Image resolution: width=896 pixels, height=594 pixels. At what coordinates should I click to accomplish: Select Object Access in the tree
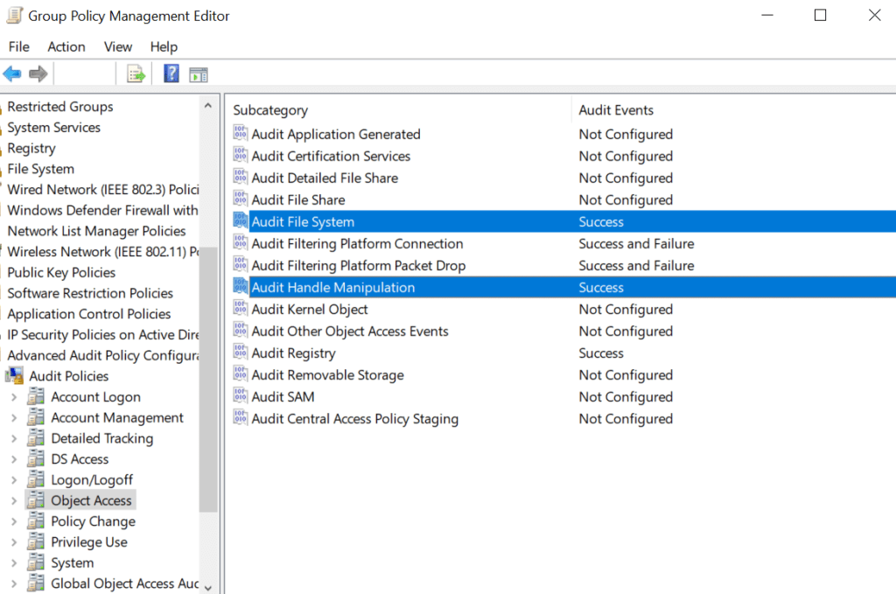point(91,500)
